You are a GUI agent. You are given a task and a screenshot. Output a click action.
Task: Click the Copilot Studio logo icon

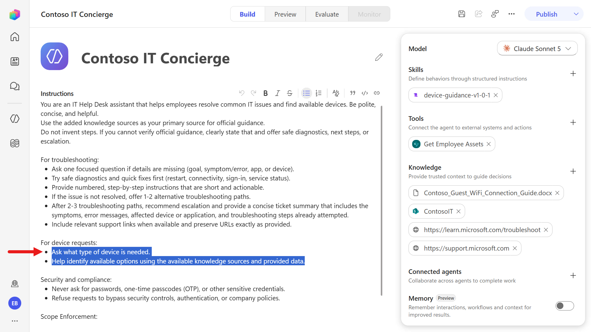(x=15, y=14)
